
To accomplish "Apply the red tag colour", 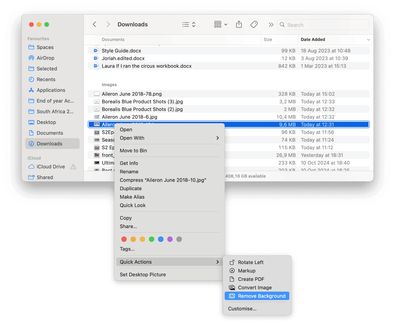I will point(124,239).
